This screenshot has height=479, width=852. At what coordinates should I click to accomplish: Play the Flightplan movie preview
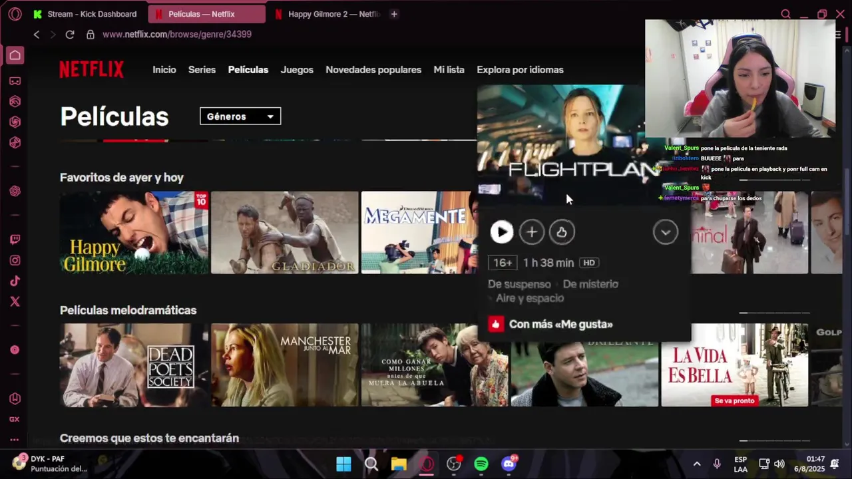coord(502,232)
